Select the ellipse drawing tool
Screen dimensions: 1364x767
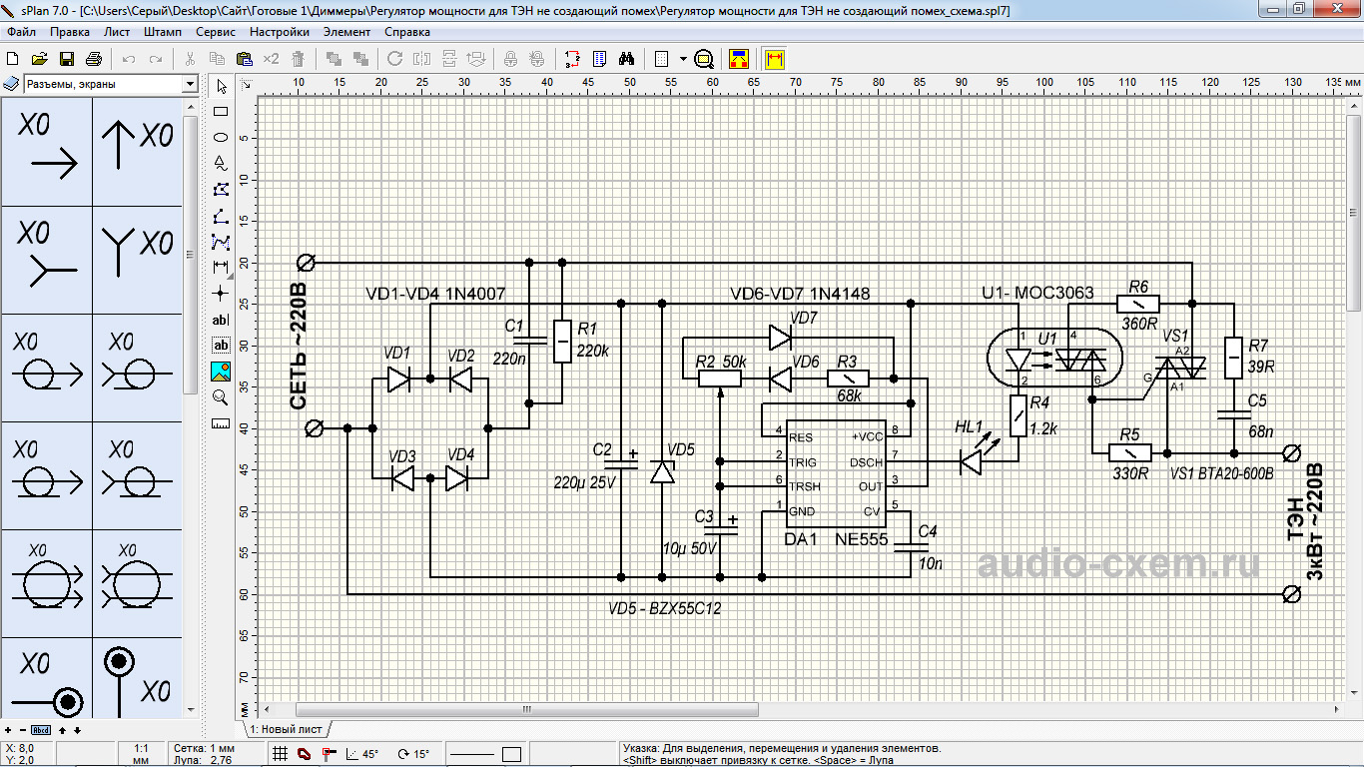221,138
